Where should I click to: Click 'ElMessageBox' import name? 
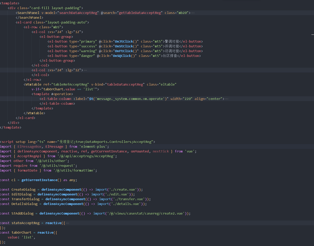(29, 147)
